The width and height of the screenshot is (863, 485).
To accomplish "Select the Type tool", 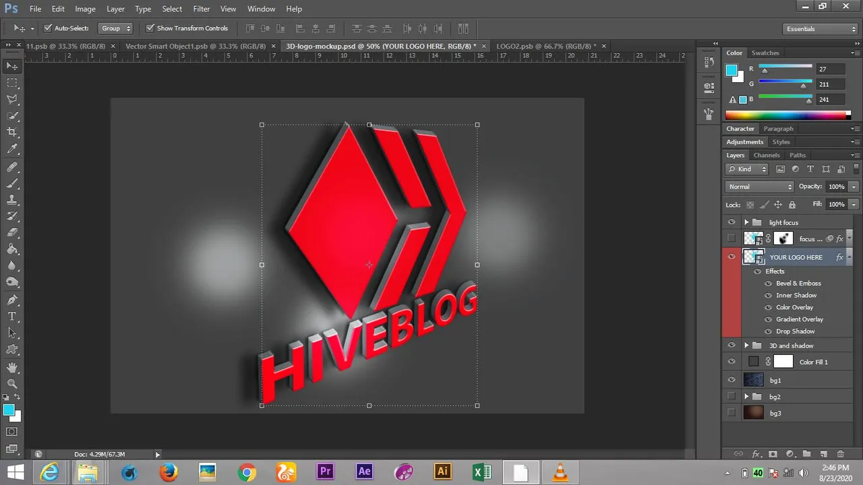I will [12, 317].
